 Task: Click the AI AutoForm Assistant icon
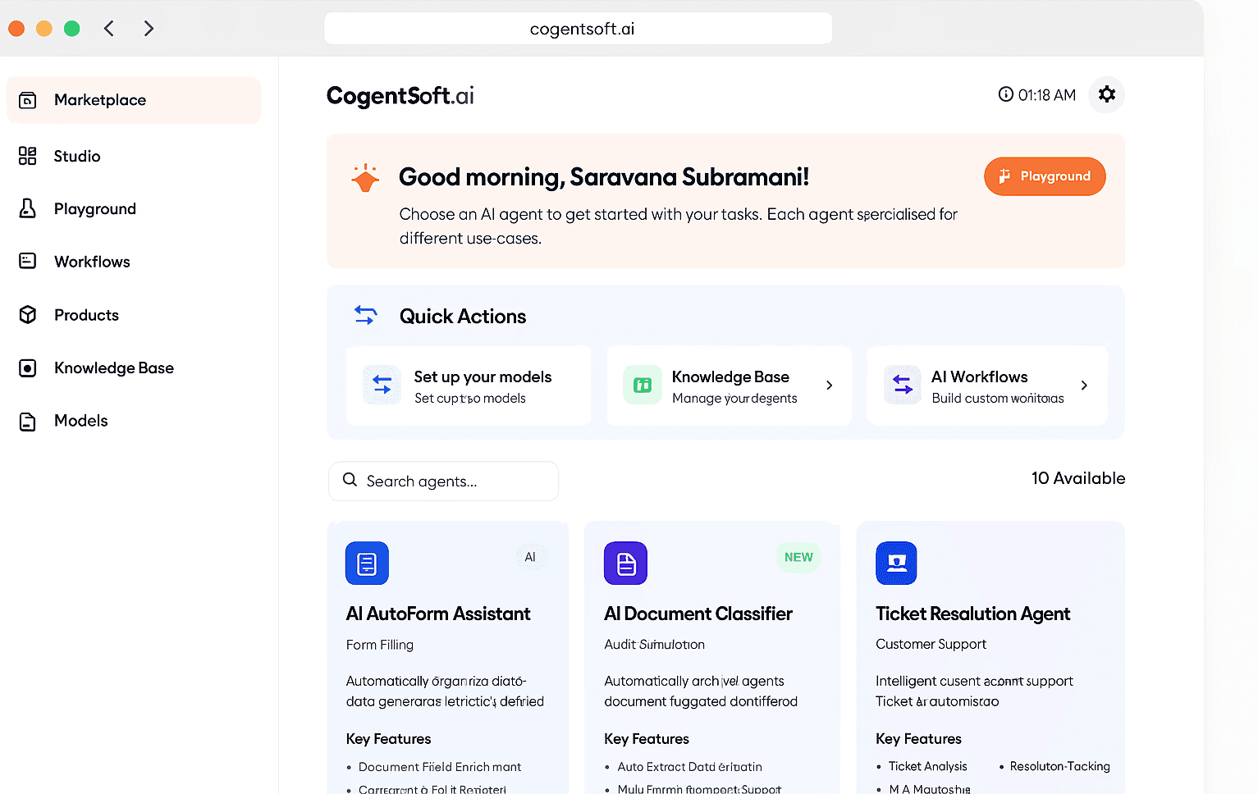click(x=367, y=564)
